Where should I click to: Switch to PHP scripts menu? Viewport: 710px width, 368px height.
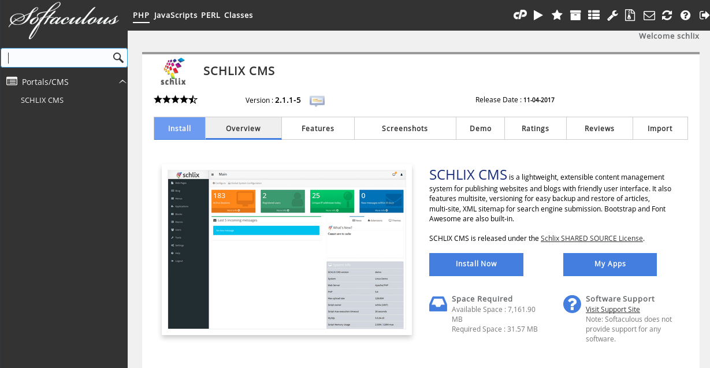tap(141, 15)
